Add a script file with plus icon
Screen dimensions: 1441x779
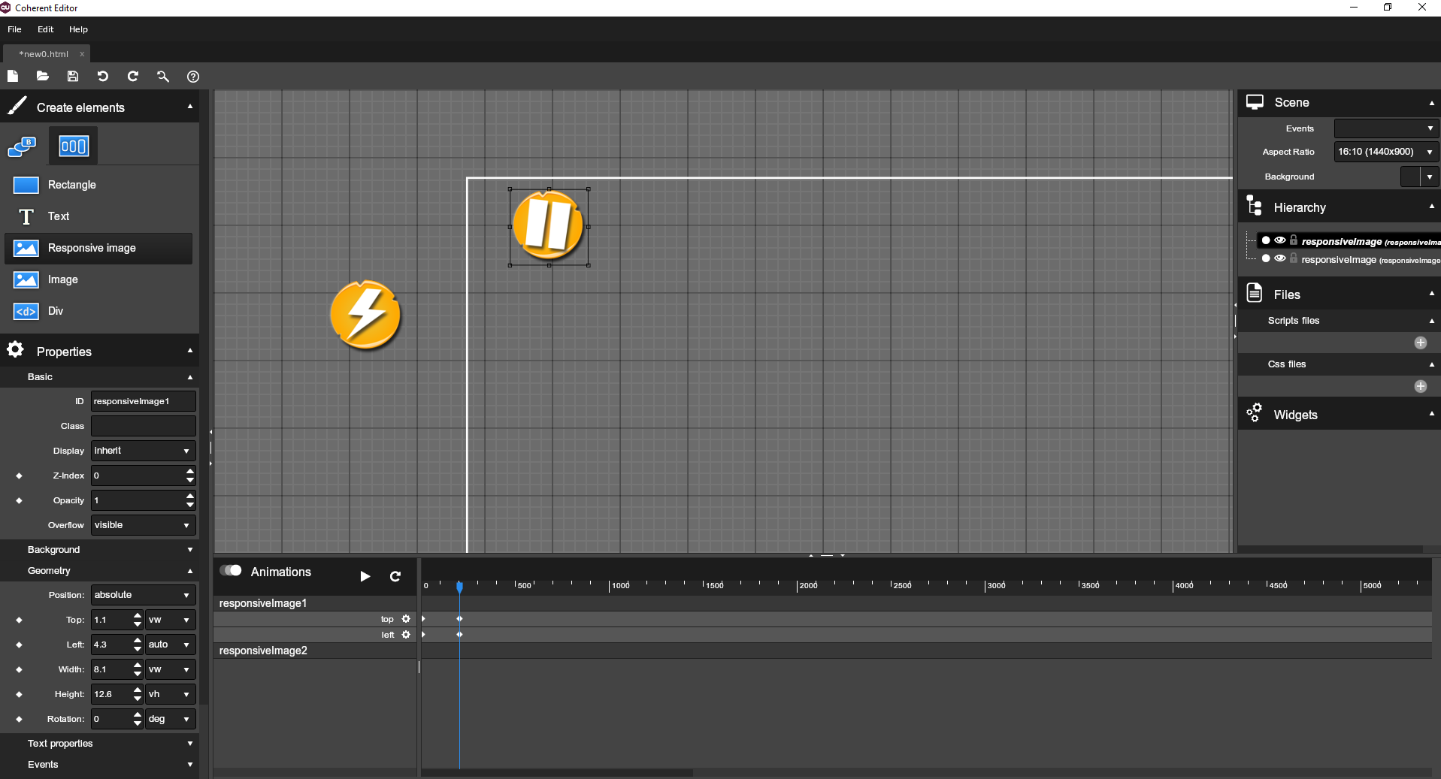(1420, 343)
